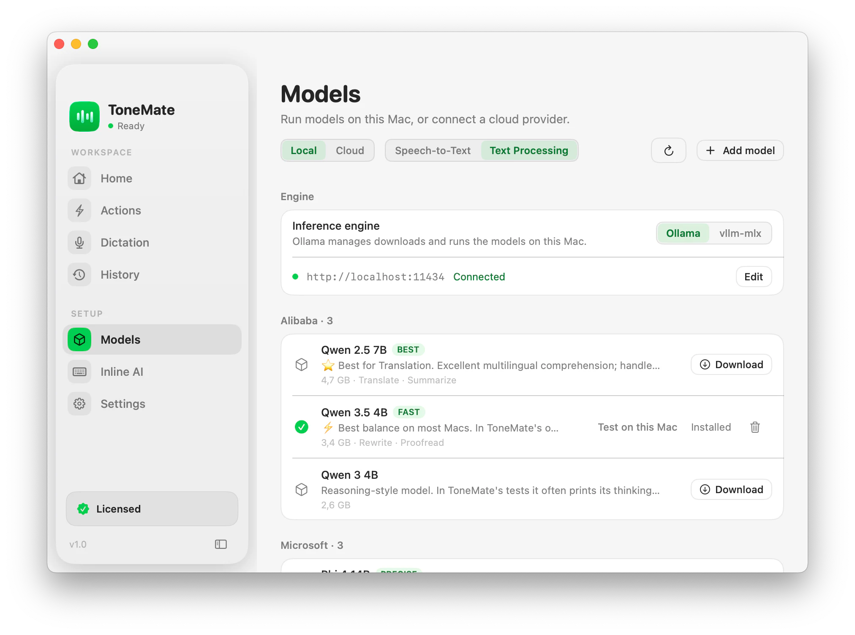Show Speech-to-Text models

click(433, 150)
